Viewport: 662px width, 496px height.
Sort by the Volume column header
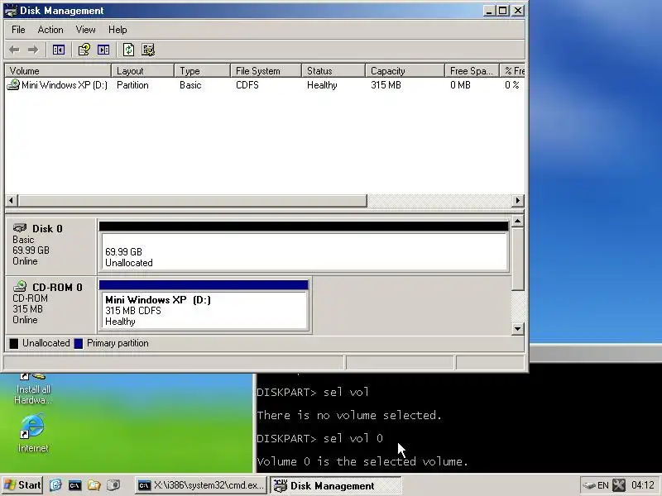(x=58, y=71)
